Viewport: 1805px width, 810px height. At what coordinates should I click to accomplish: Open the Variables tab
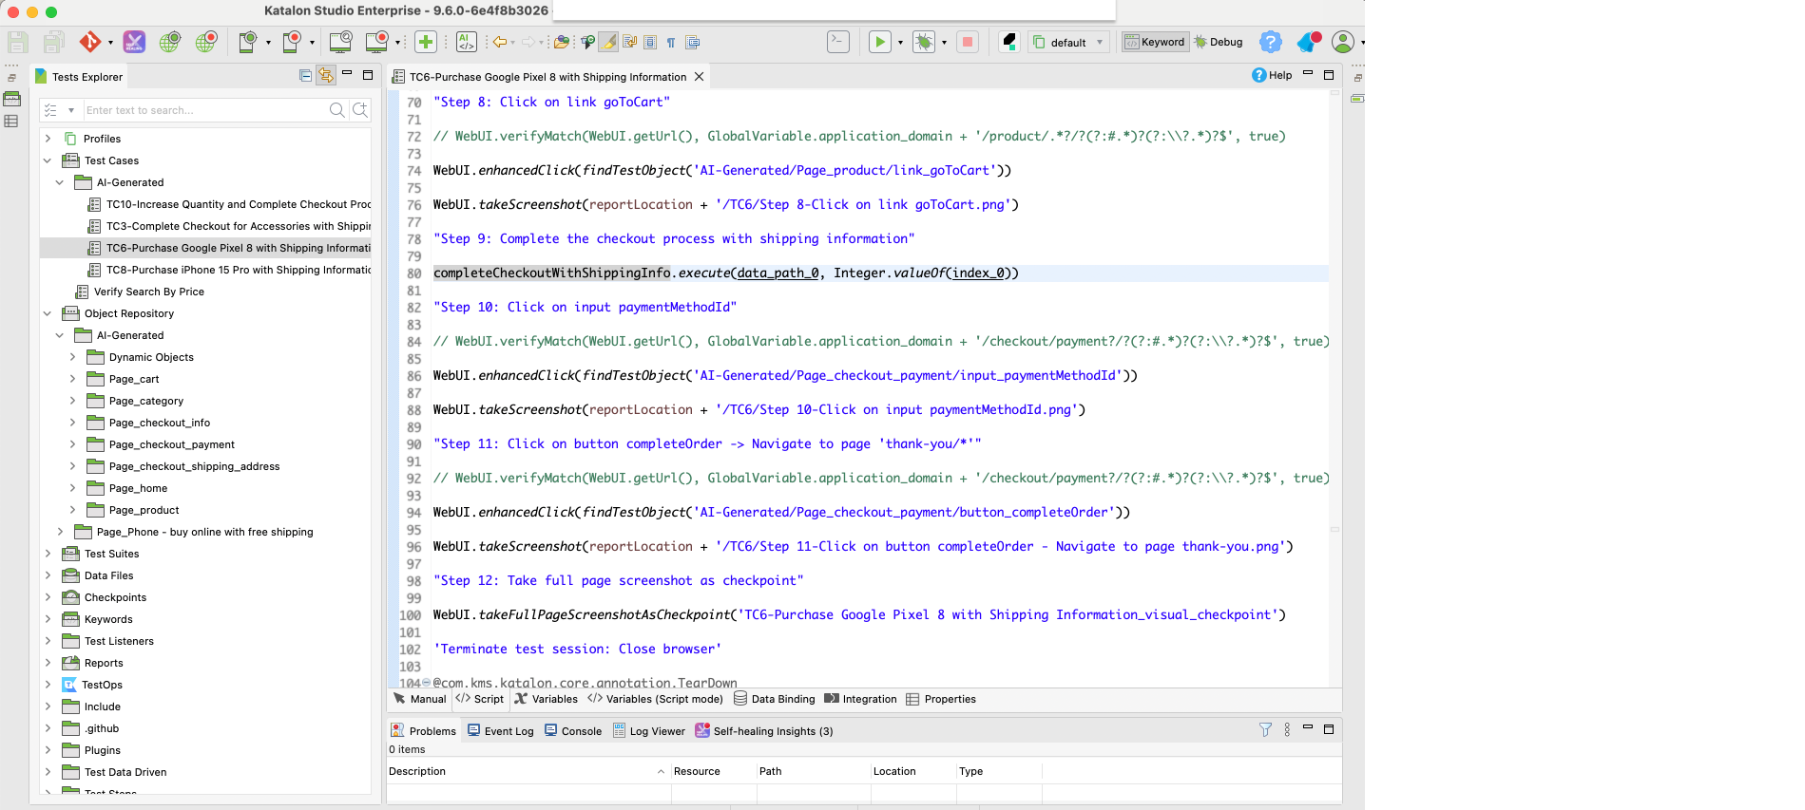[x=547, y=699]
